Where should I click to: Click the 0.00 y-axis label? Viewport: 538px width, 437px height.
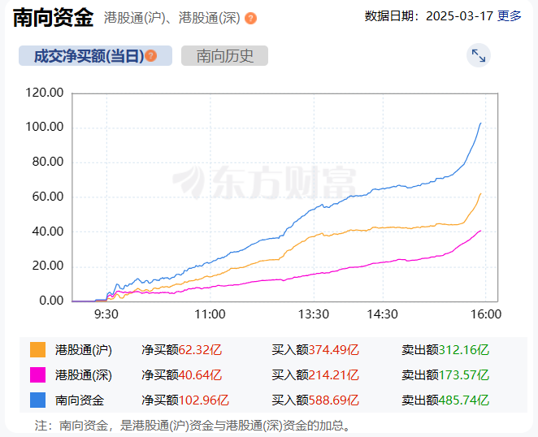51,301
